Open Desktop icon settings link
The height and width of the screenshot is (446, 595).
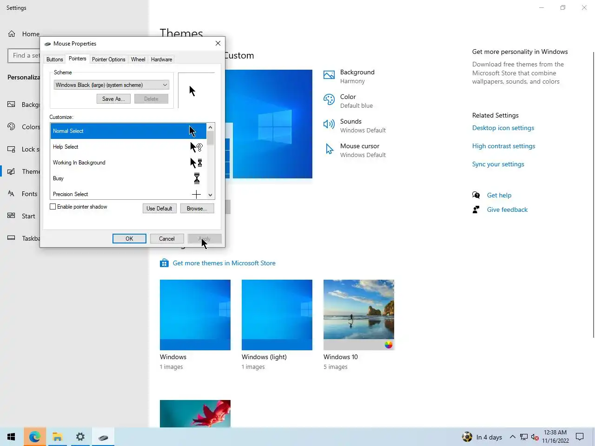click(503, 128)
